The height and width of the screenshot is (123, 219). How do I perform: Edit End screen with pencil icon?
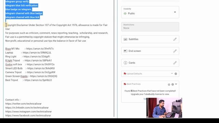[x=175, y=51]
